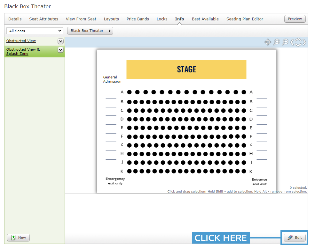This screenshot has width=315, height=249.
Task: Select the Layouts tab
Action: pos(111,19)
